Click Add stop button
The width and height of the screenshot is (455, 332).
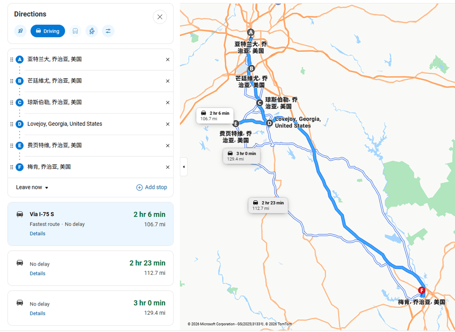click(x=152, y=187)
